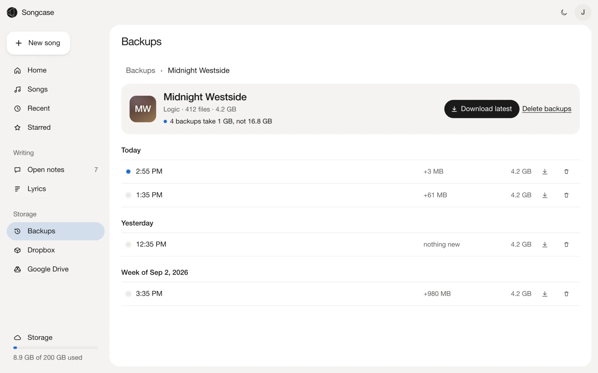Download the 3:35 PM backup
Screen dimensions: 598x373
545,294
